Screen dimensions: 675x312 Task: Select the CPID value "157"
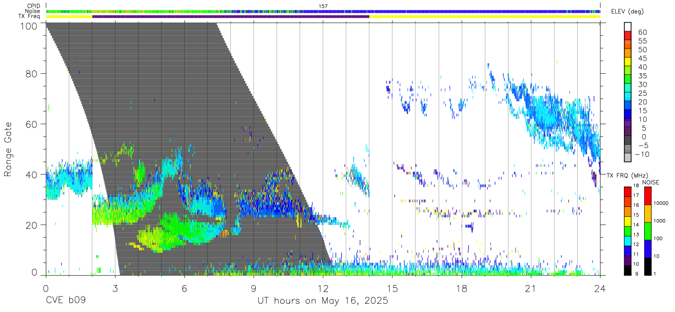323,6
